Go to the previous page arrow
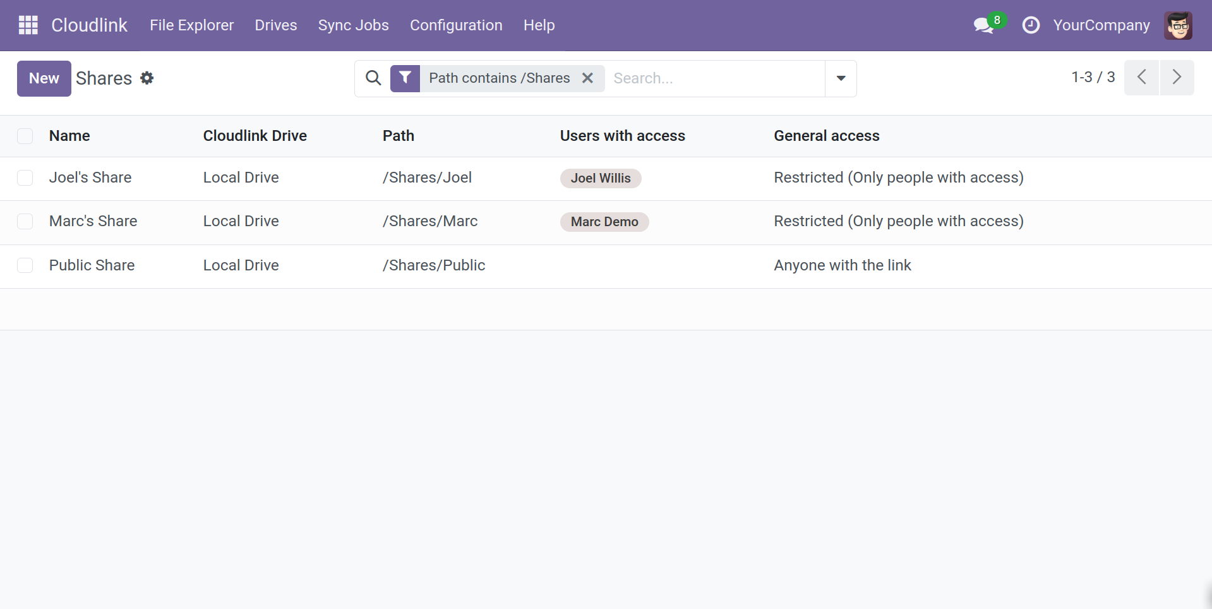Screen dimensions: 1212x609 (x=1141, y=78)
